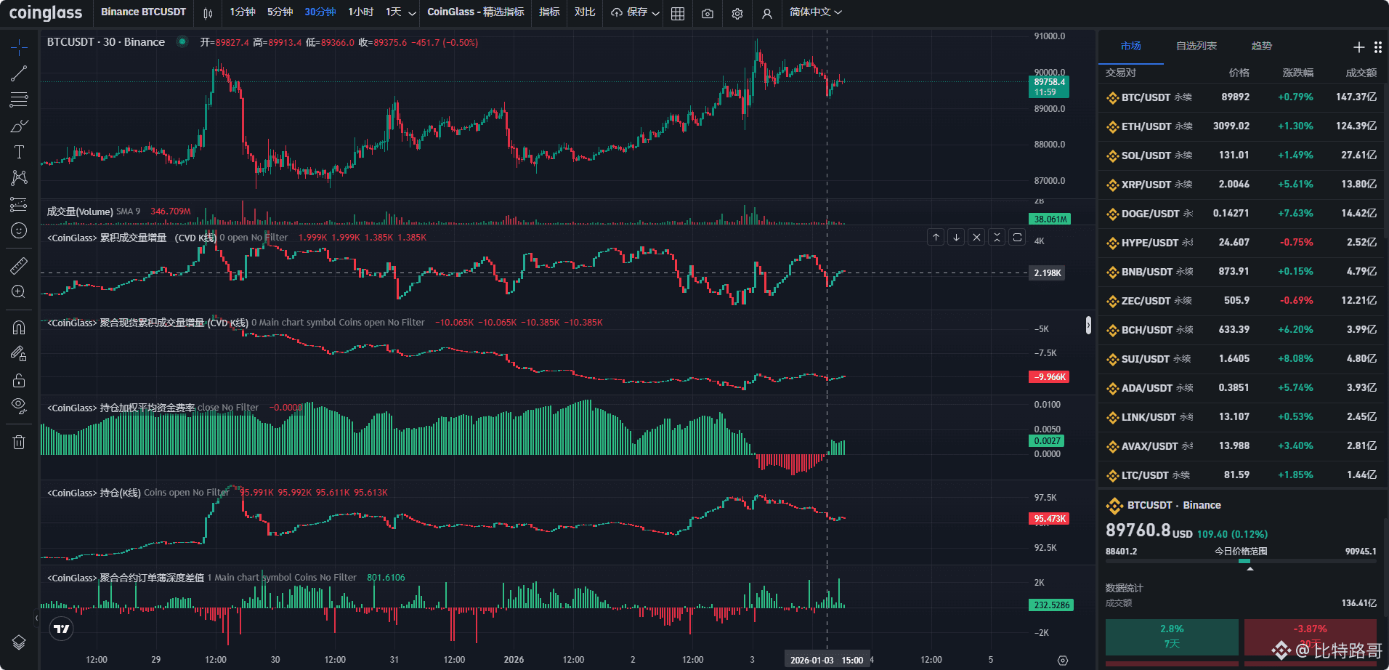Switch to the 自选列表 tab

tap(1196, 47)
